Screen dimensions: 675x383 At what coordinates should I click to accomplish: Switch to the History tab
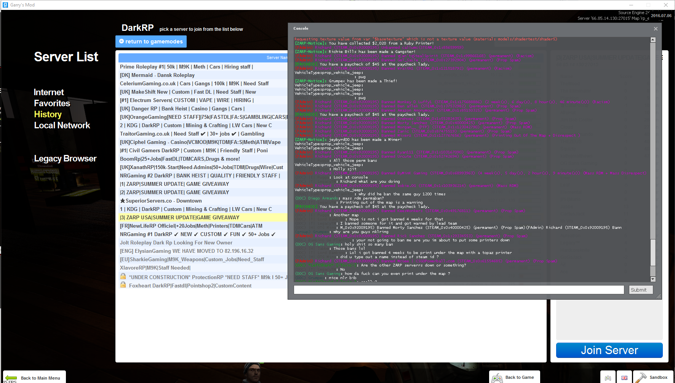point(48,114)
